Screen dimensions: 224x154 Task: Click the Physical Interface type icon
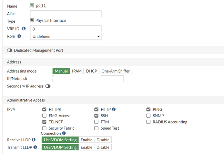32,21
